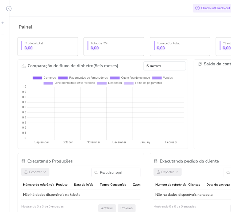Click the Vendas legend color swatch
Screen dimensions: 231x212
157,78
